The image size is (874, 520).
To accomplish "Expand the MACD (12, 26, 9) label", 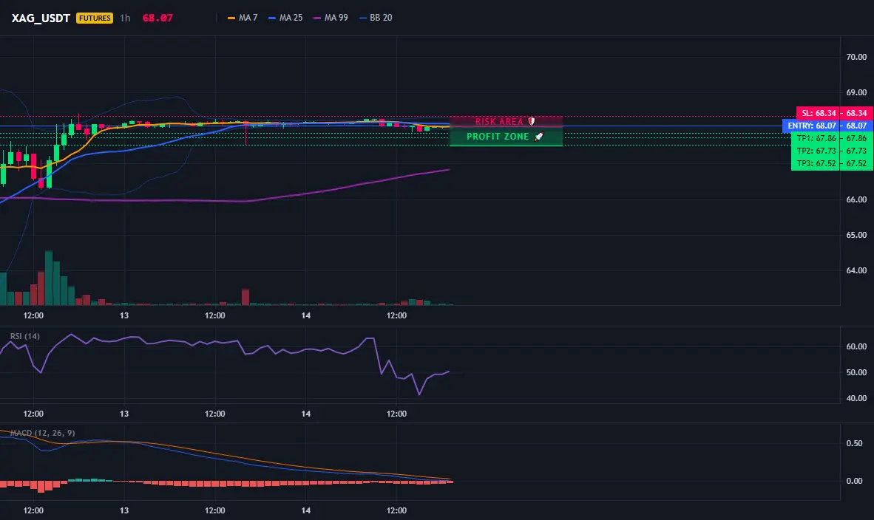I will point(42,433).
